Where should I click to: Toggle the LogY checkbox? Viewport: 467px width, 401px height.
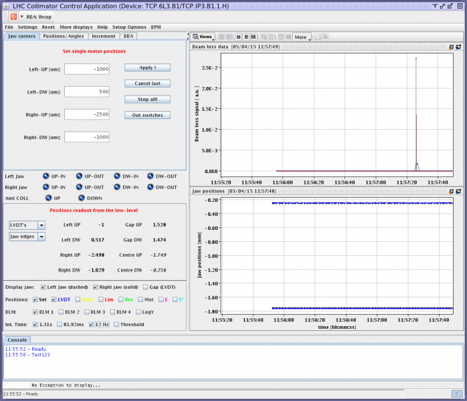(138, 311)
